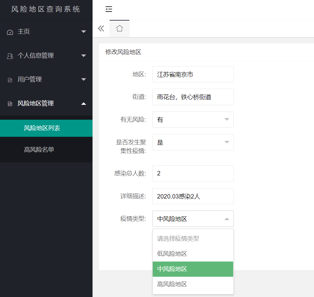
Task: Click the 疫情类型 dropdown up-arrow
Action: click(x=227, y=219)
